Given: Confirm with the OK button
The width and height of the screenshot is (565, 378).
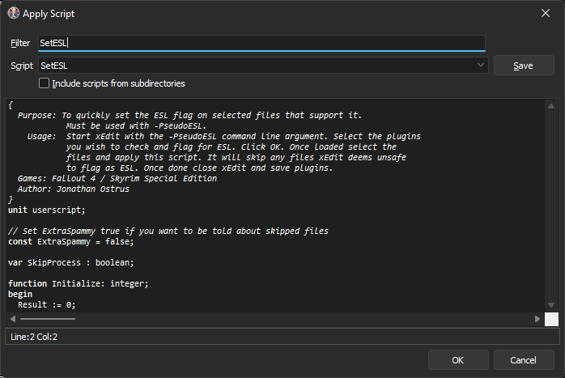Looking at the screenshot, I should coord(458,360).
